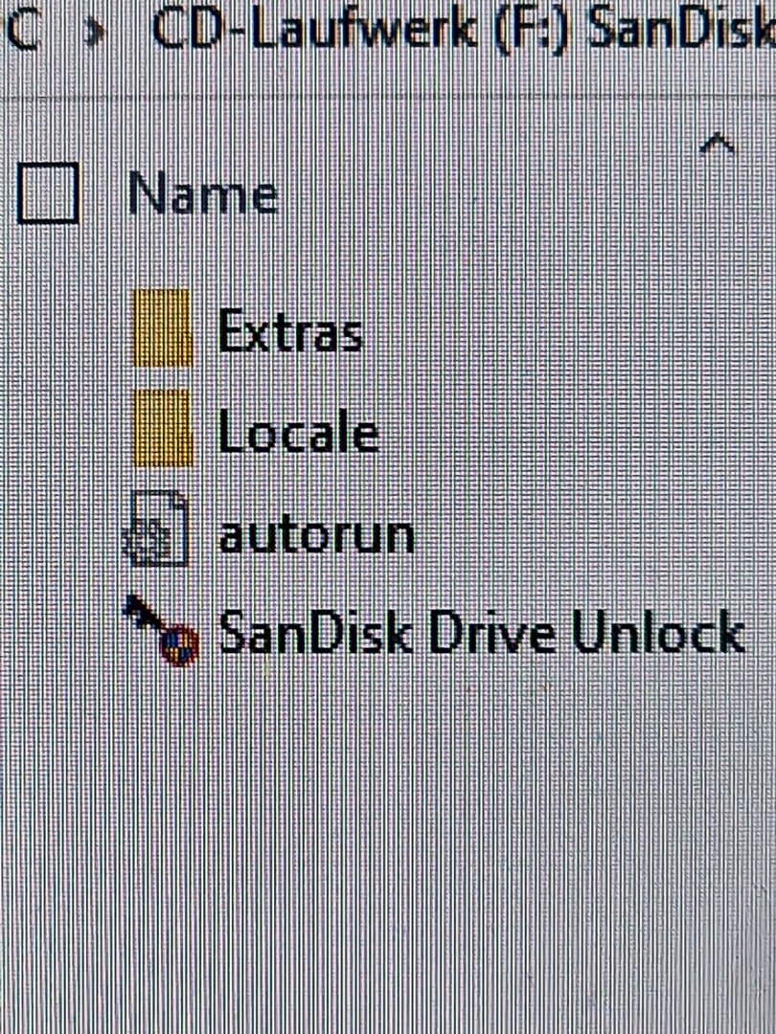Click the word Drive in the SanDisk file entry
Image resolution: width=776 pixels, height=1034 pixels.
click(491, 633)
